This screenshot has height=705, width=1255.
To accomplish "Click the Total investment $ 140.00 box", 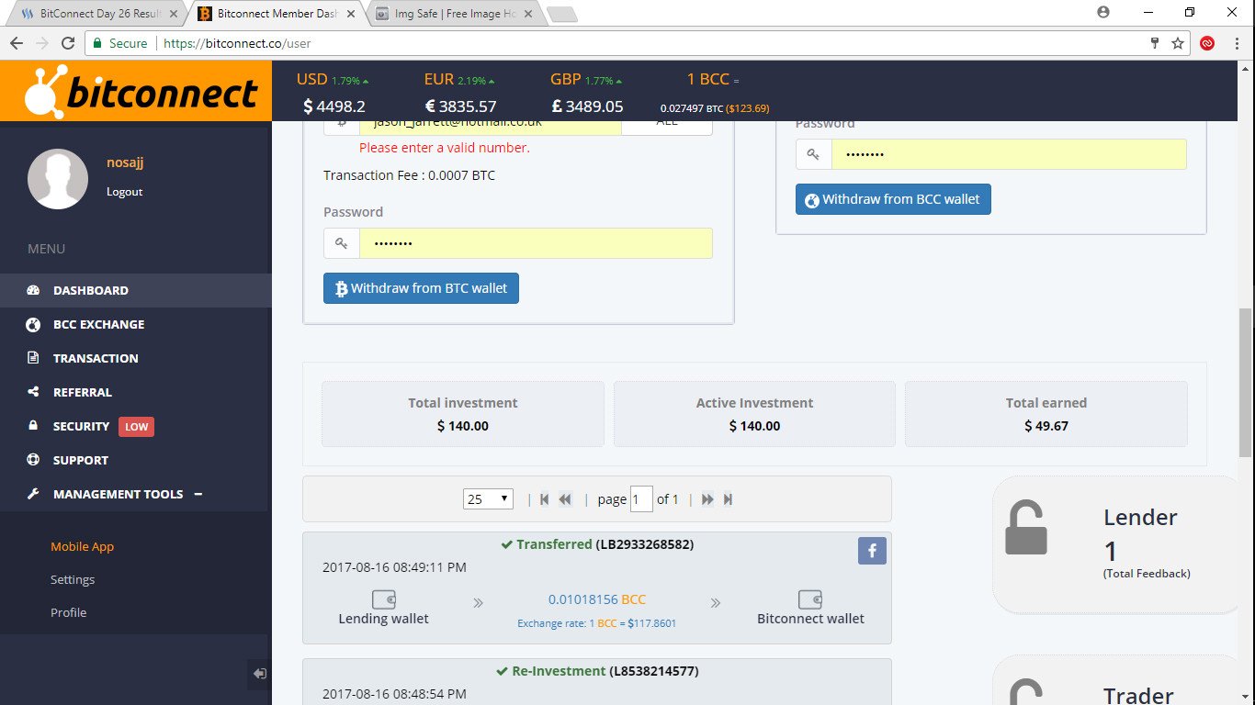I will click(x=463, y=414).
